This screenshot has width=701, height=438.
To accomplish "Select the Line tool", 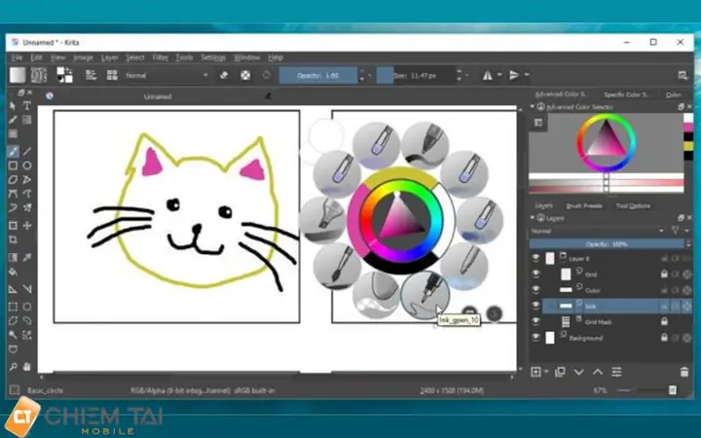I will (27, 152).
